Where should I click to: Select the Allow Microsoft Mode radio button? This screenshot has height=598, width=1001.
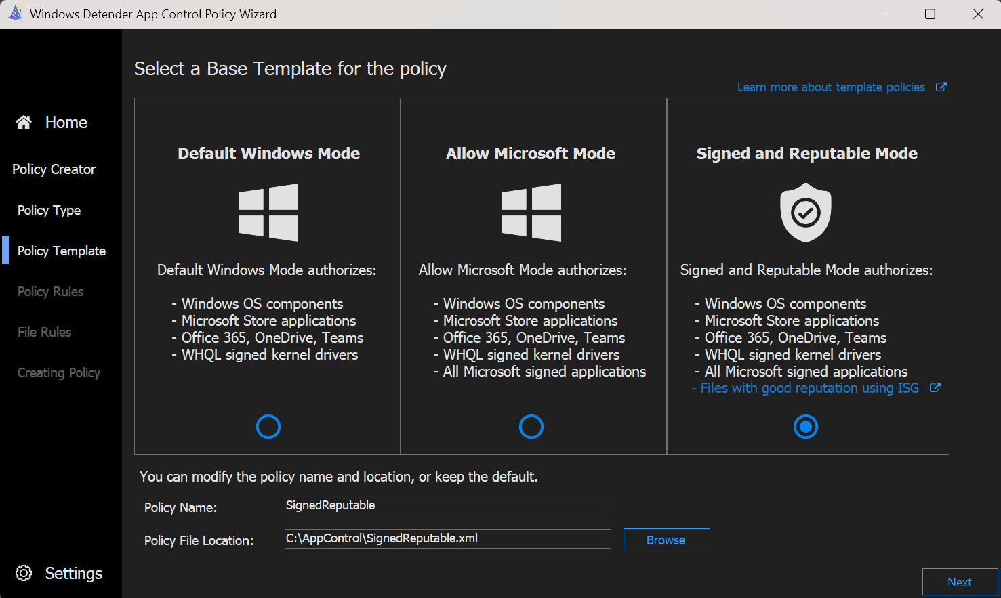531,427
